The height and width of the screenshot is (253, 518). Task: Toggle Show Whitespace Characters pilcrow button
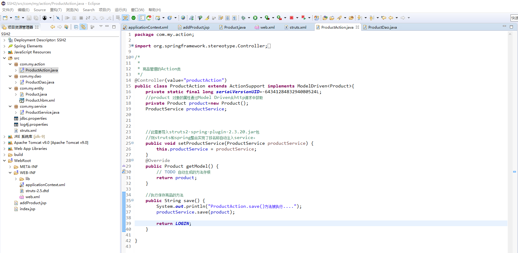[234, 18]
